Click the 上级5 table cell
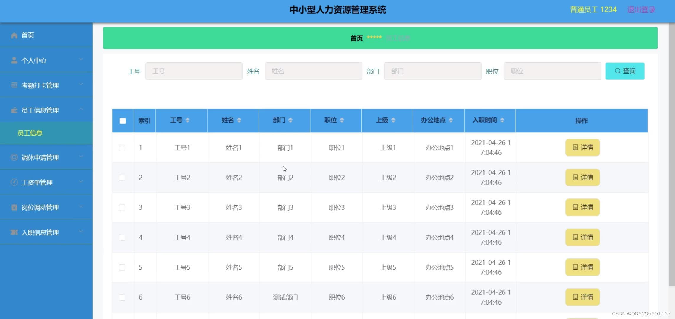Screen dimensions: 675x319 point(388,267)
